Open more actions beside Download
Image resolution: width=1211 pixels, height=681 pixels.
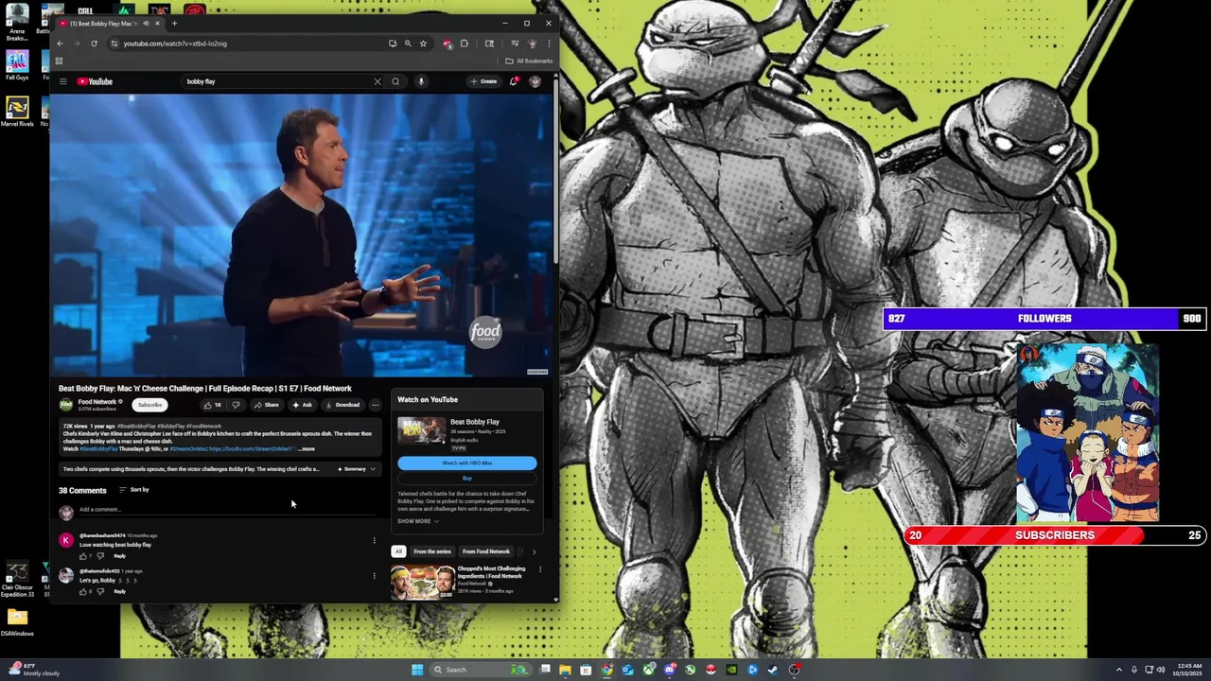pos(375,405)
